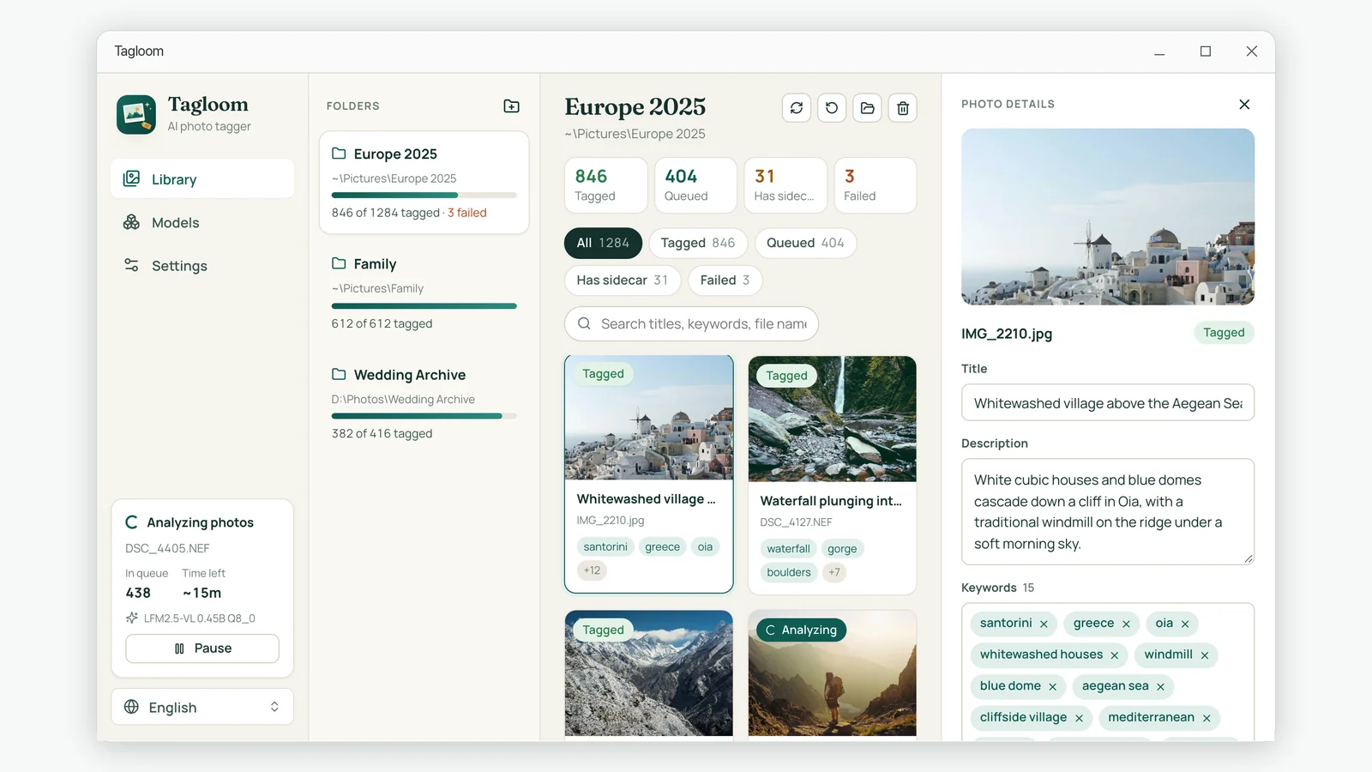
Task: Remove the cliffside village keyword
Action: (1079, 718)
